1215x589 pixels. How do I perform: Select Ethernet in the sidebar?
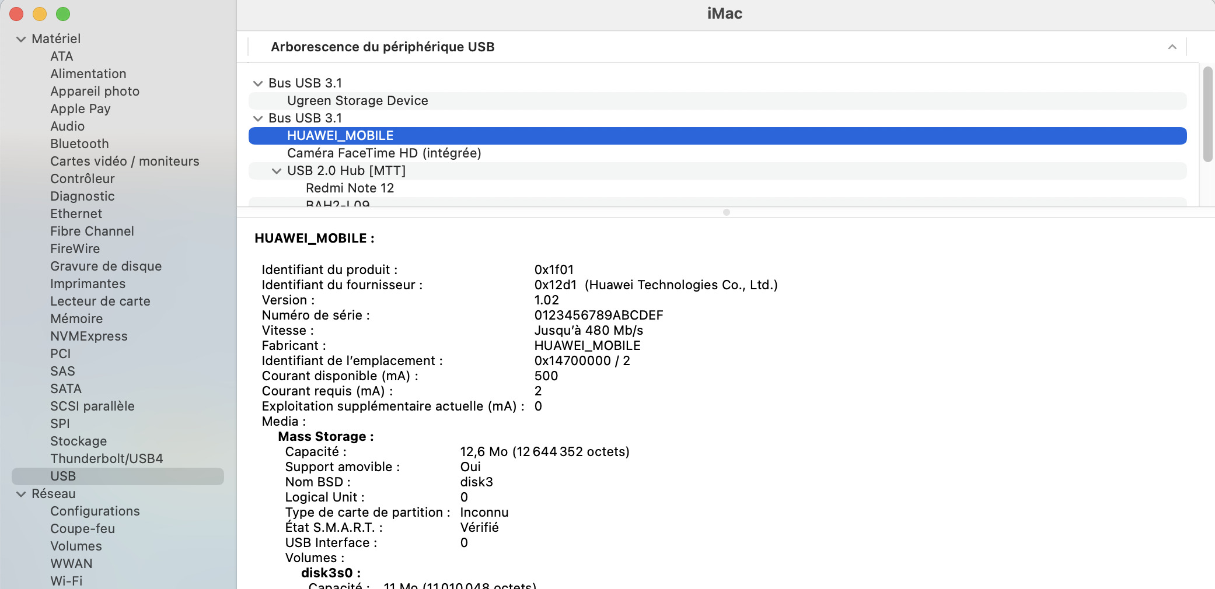coord(76,213)
